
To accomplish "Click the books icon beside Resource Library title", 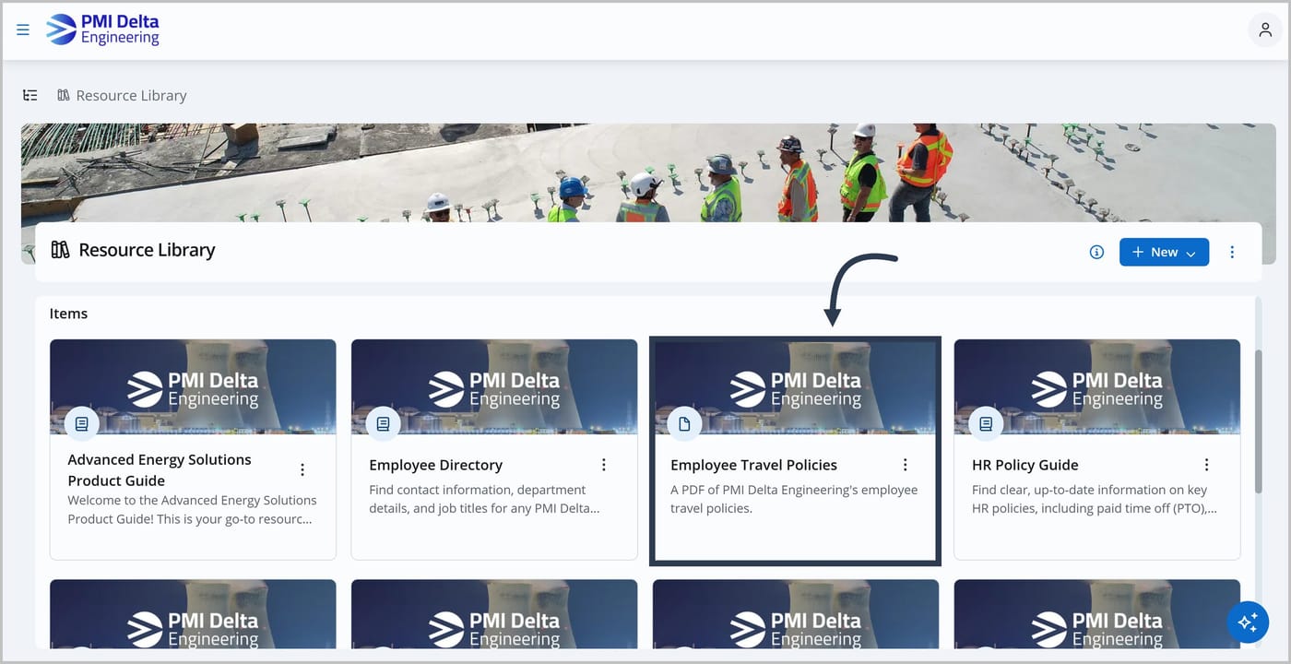I will tap(61, 250).
